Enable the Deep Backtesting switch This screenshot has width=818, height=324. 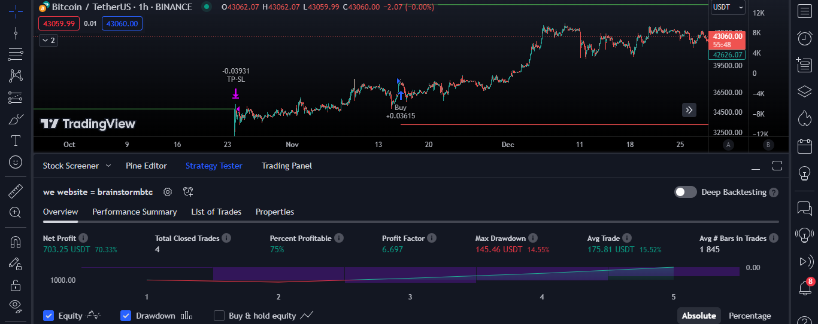point(686,192)
